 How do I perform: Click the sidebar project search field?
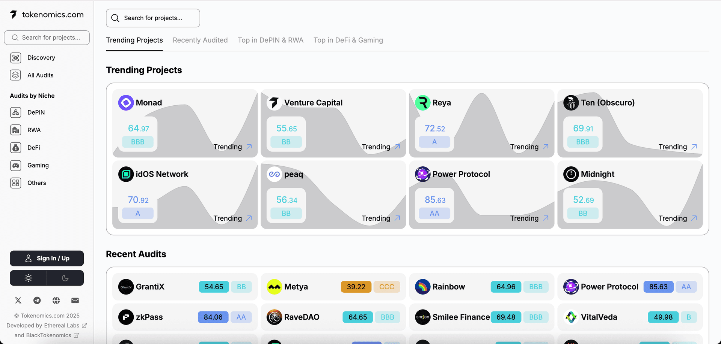[x=47, y=37]
